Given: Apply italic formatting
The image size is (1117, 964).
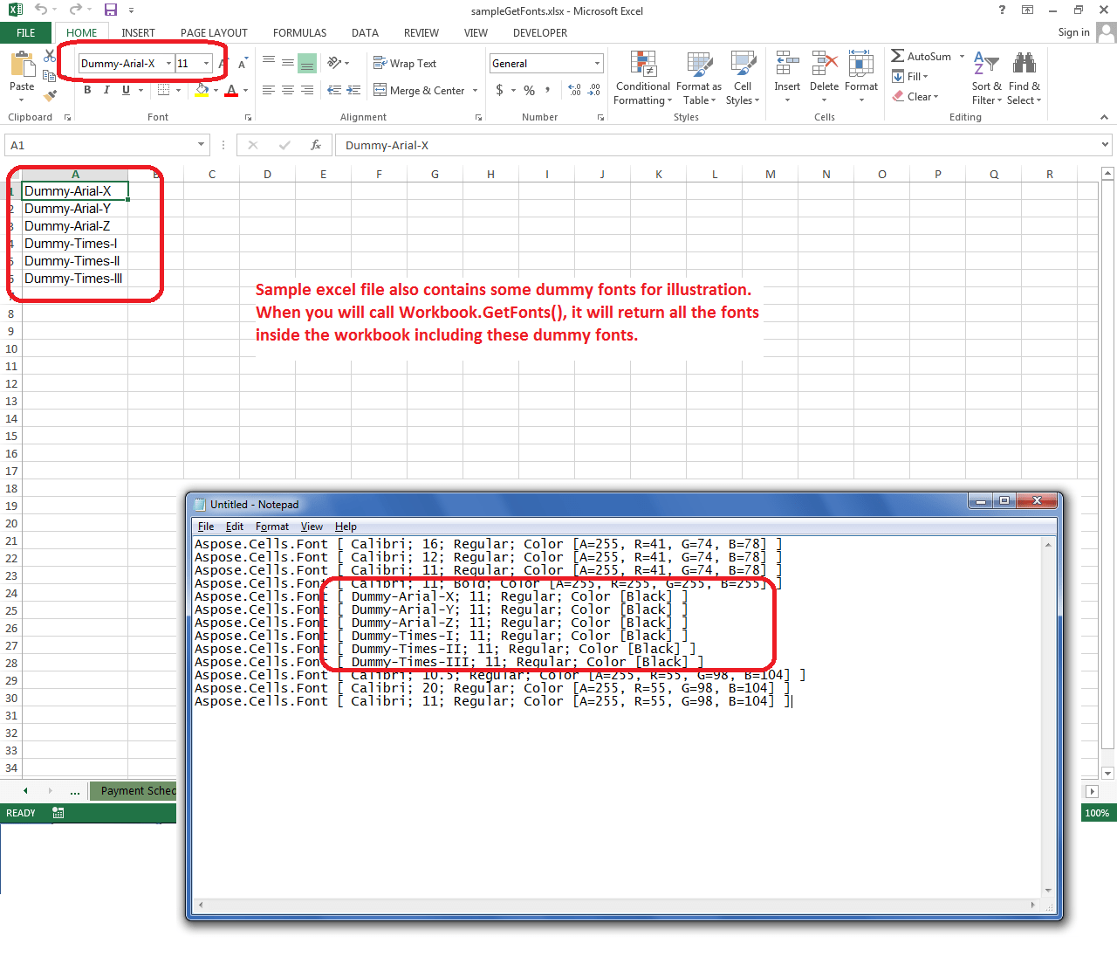Looking at the screenshot, I should pyautogui.click(x=105, y=90).
